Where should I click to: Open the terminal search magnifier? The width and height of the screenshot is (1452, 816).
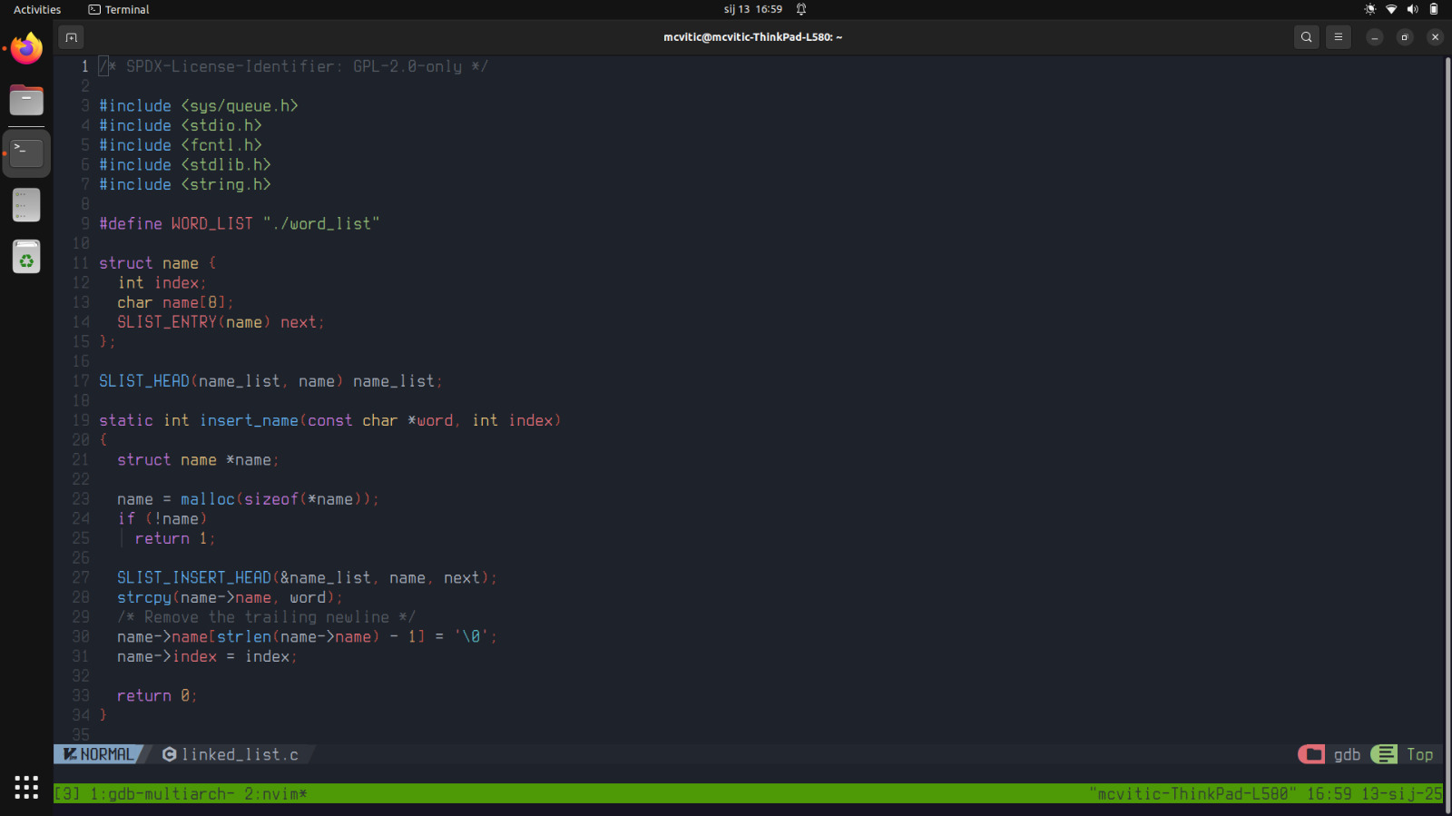[1306, 37]
